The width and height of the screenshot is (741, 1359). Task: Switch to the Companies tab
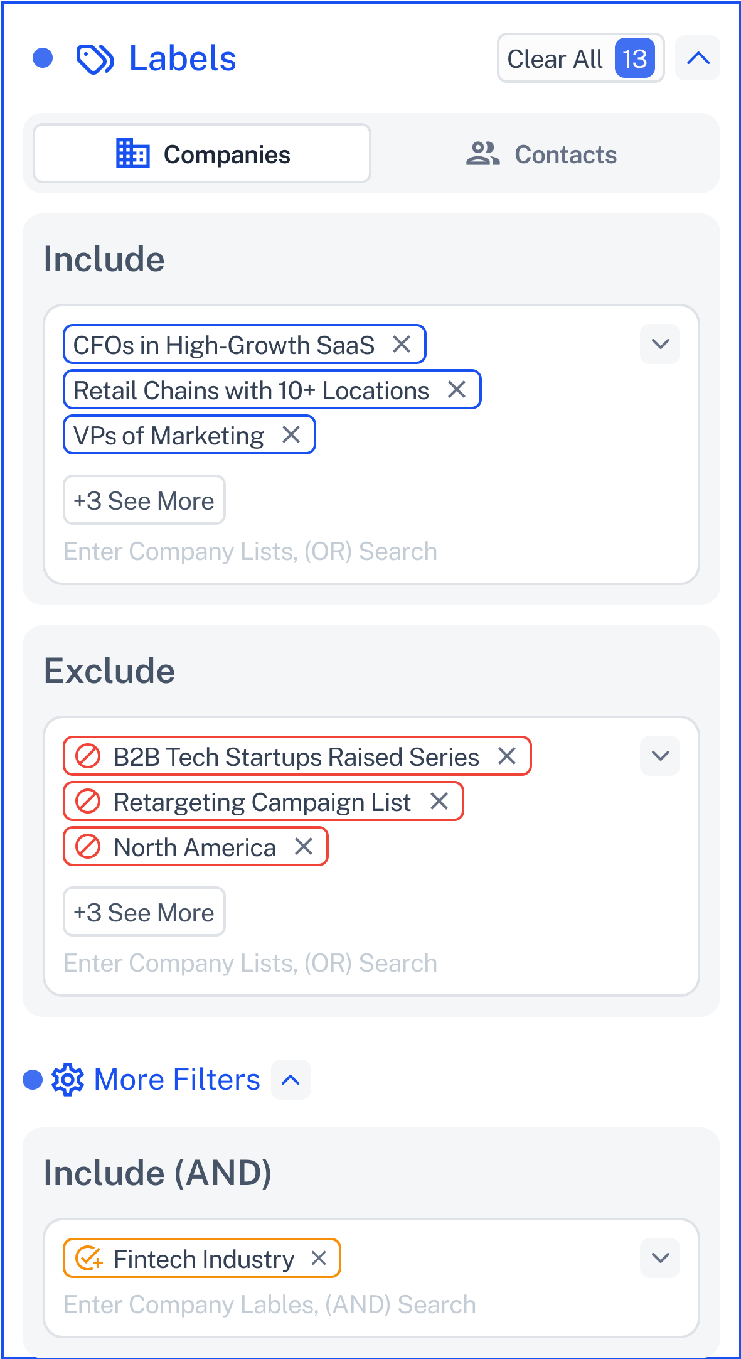point(202,154)
